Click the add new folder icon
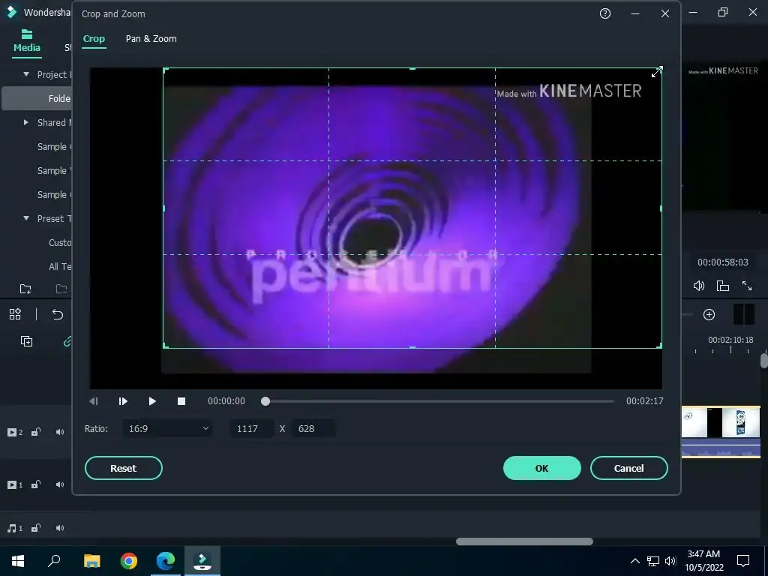The width and height of the screenshot is (768, 576). 25,289
